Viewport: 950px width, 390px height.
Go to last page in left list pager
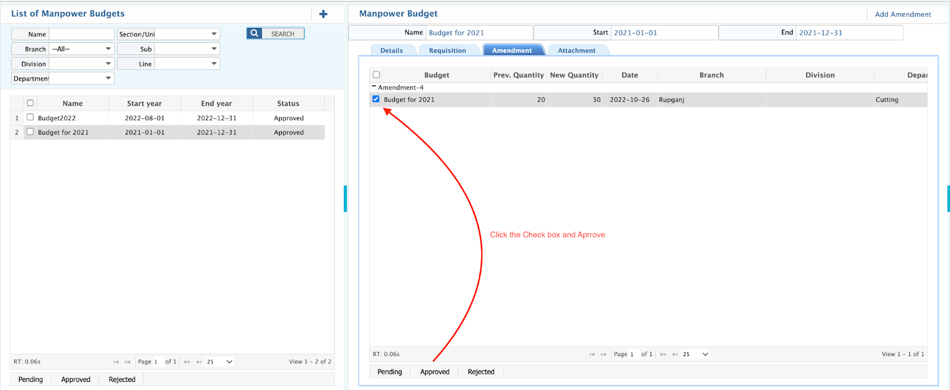(199, 362)
